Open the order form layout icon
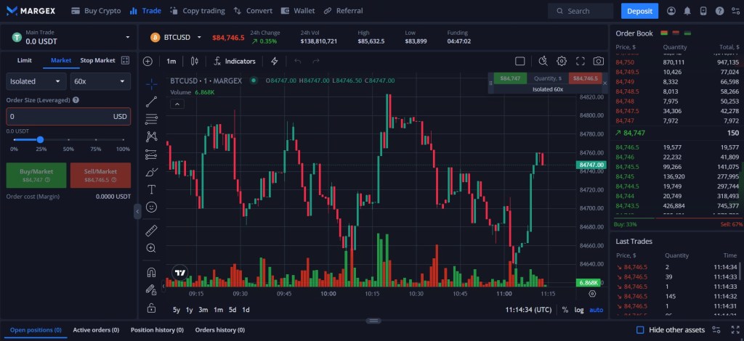The image size is (744, 341). click(x=125, y=60)
